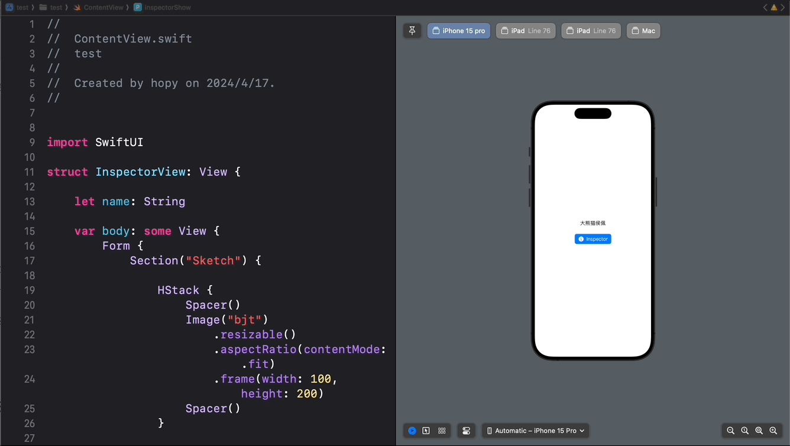Zoom preview canvas to fit

[x=759, y=431]
